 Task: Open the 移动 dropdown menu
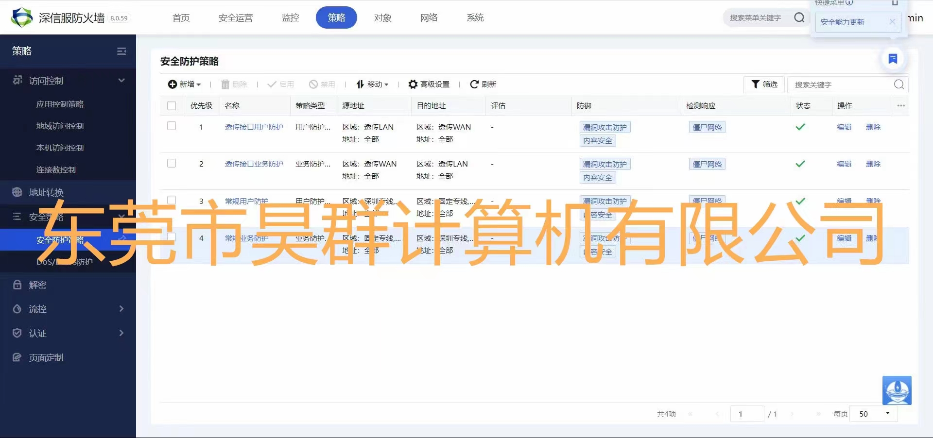click(x=373, y=84)
